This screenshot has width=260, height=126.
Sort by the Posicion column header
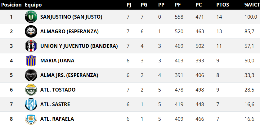pos(11,5)
